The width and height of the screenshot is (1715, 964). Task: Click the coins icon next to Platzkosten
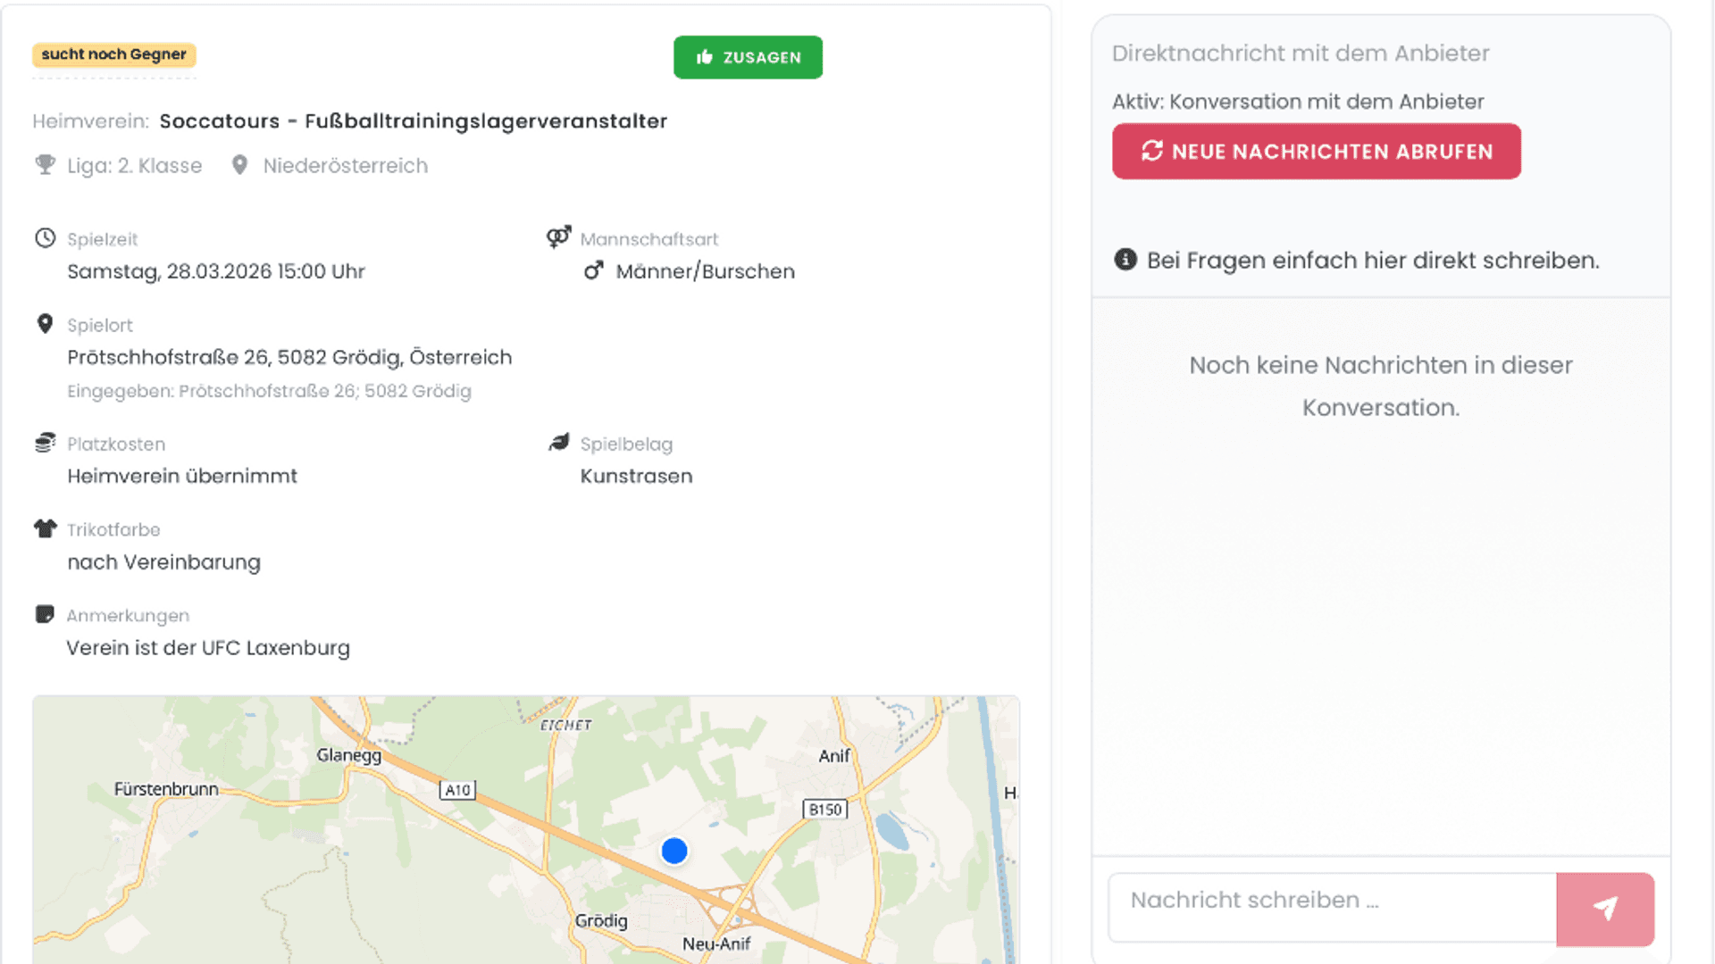(45, 443)
